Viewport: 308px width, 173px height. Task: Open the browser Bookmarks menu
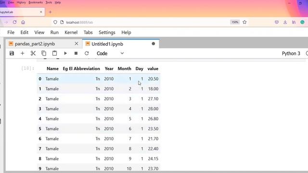(x=36, y=2)
